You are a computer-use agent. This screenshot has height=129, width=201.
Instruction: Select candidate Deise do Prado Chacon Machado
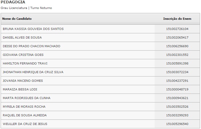coord(32,46)
